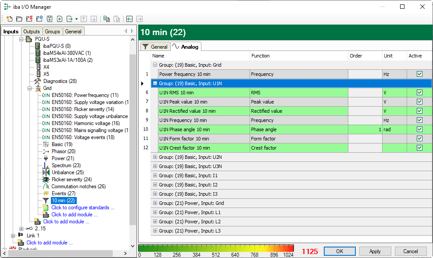Click the floppy disk save icon
433x258 pixels.
50,19
